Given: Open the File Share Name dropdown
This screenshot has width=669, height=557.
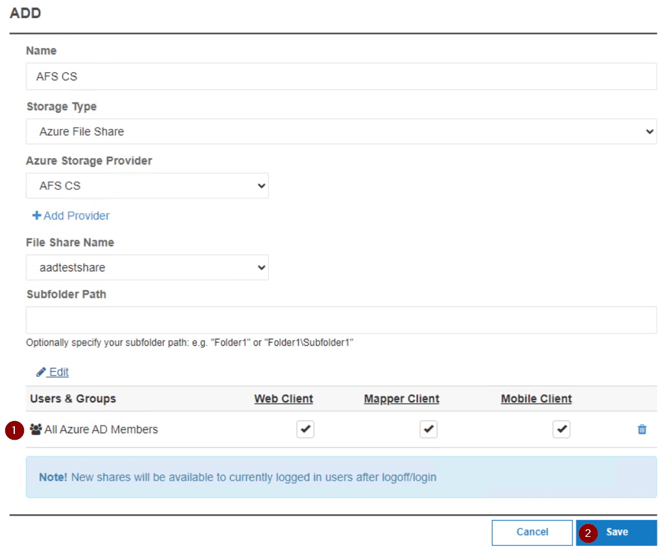Looking at the screenshot, I should pyautogui.click(x=147, y=267).
